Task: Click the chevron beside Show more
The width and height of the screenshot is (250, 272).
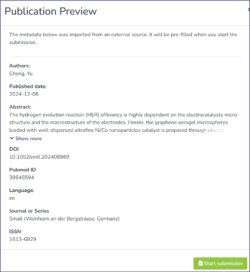Action: 11,138
